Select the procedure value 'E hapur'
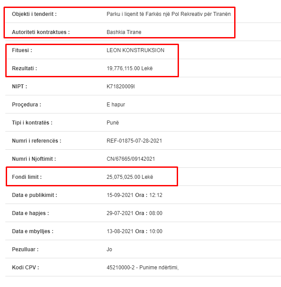The height and width of the screenshot is (287, 281). click(x=116, y=105)
